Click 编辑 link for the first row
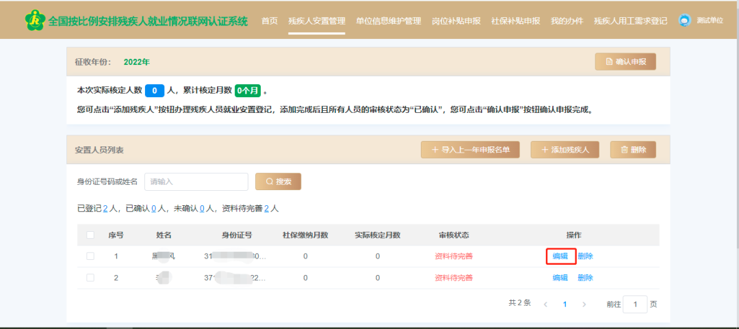Screen dimensions: 739x329 (x=560, y=256)
